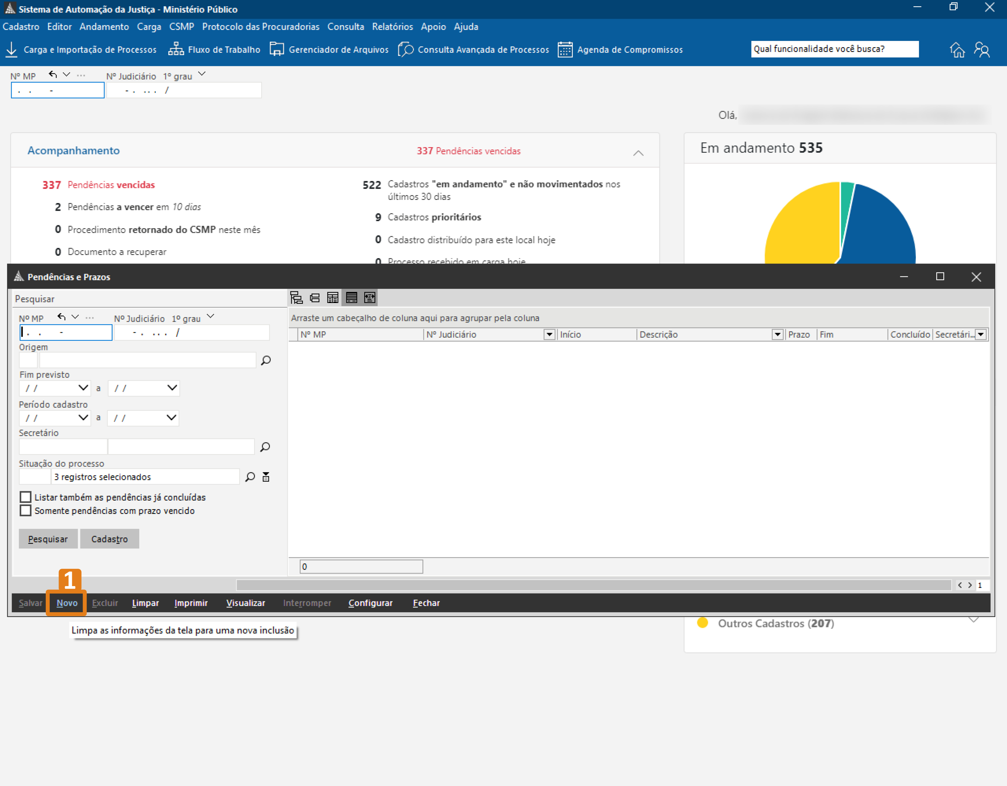Open Descrição column filter dropdown

tap(777, 335)
